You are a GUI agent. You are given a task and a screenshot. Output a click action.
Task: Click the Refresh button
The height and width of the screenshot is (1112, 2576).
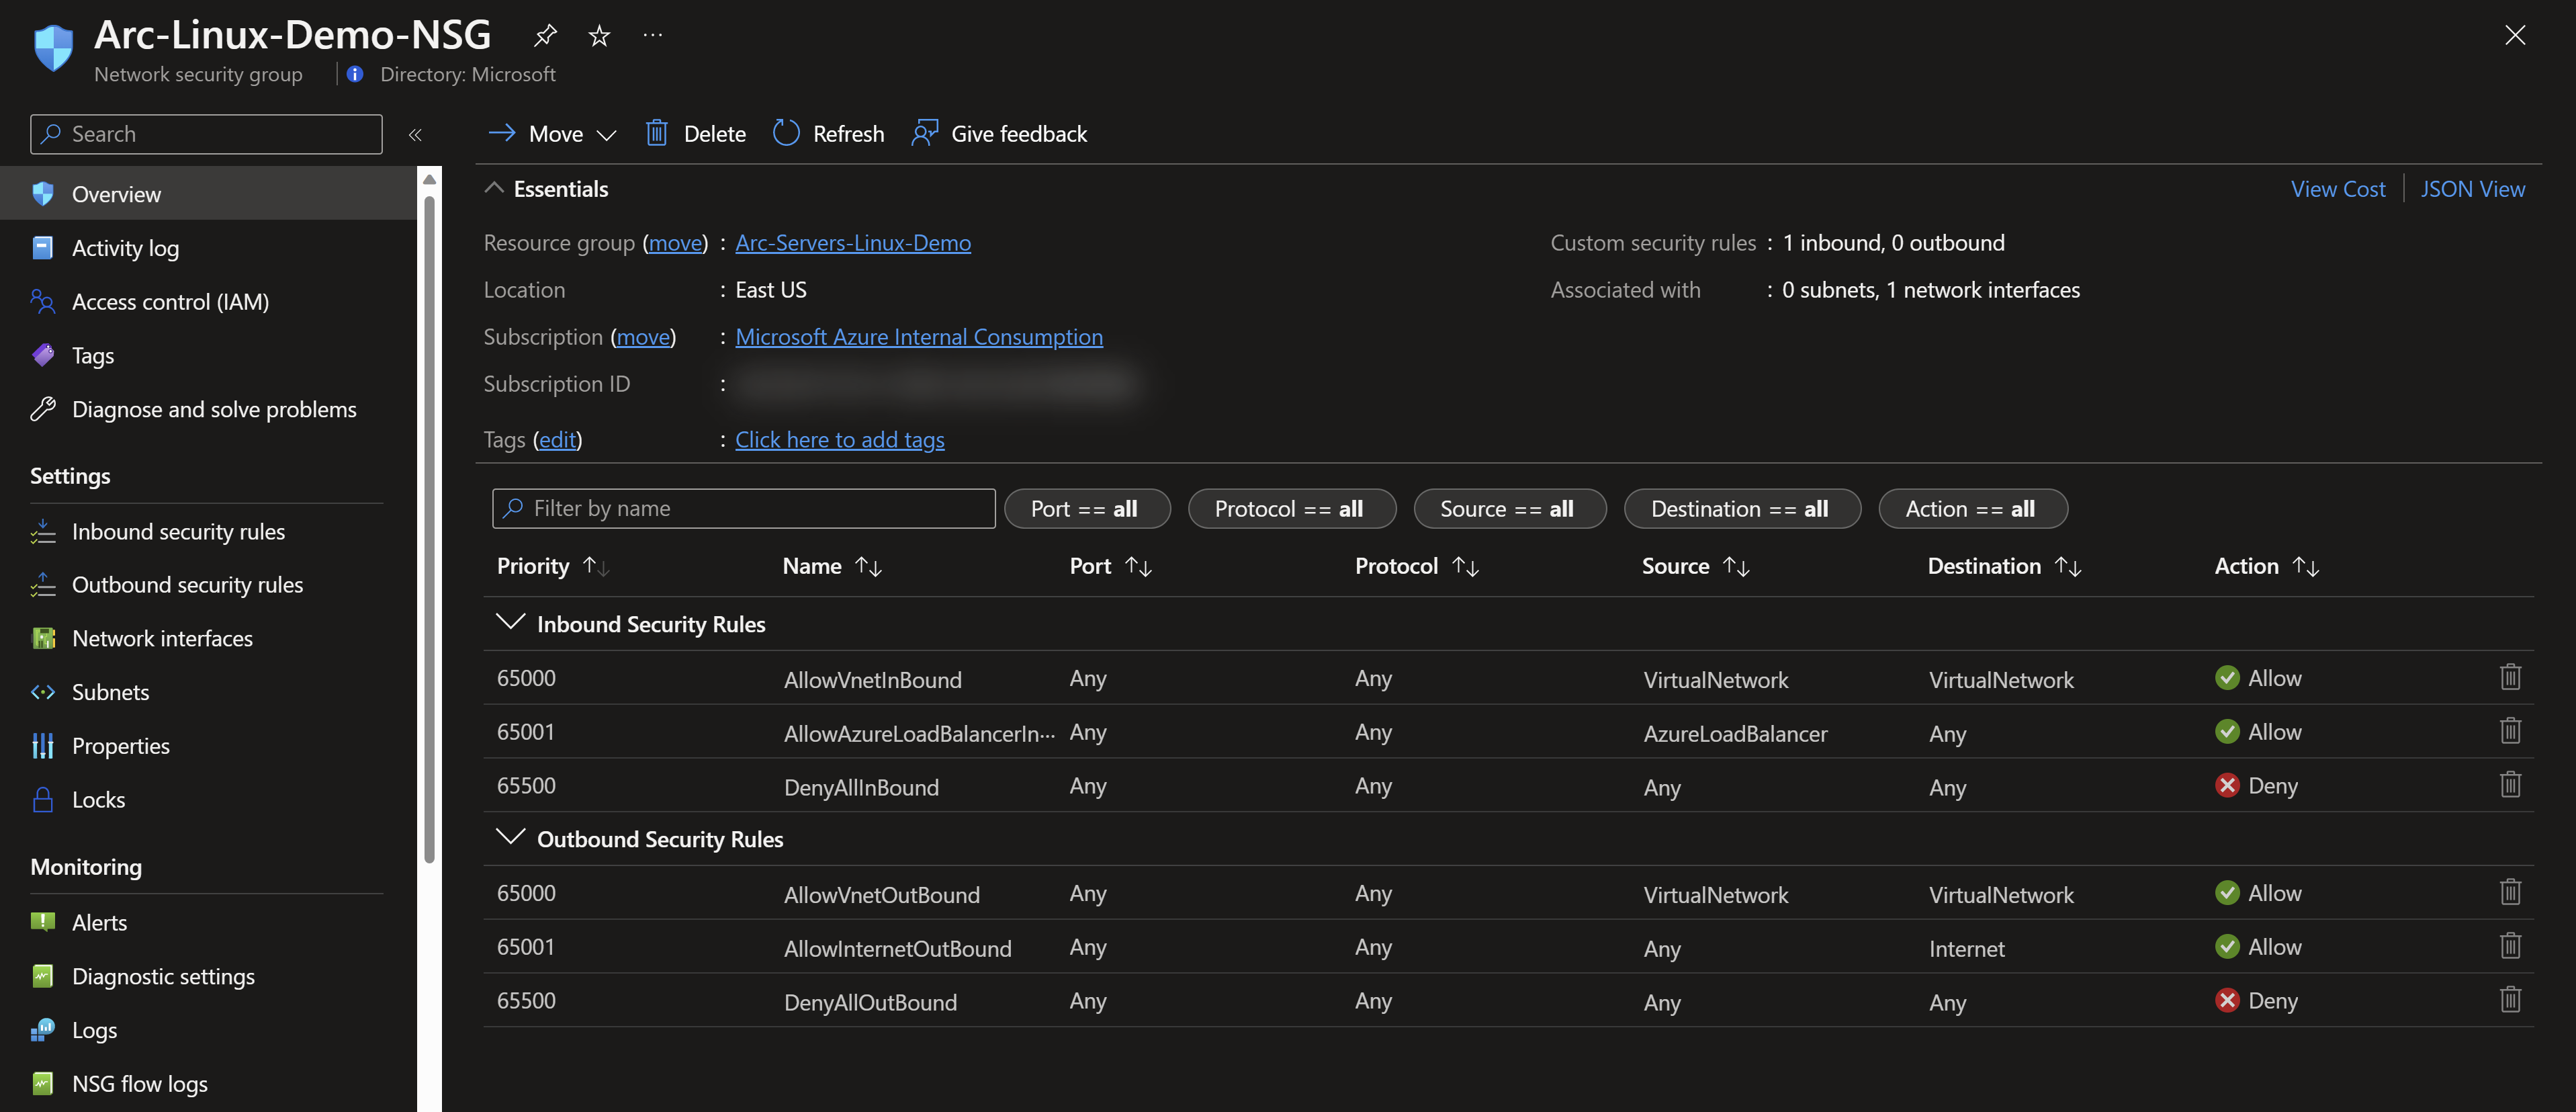828,134
